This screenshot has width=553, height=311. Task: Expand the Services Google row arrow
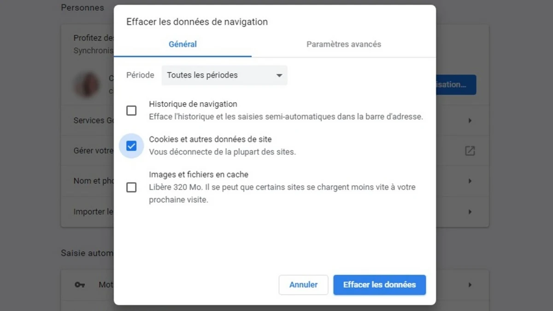coord(470,121)
